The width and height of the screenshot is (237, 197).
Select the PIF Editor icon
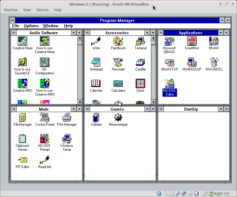22,160
